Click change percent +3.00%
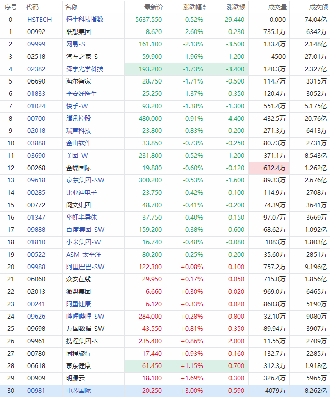The image size is (330, 399). (x=192, y=391)
